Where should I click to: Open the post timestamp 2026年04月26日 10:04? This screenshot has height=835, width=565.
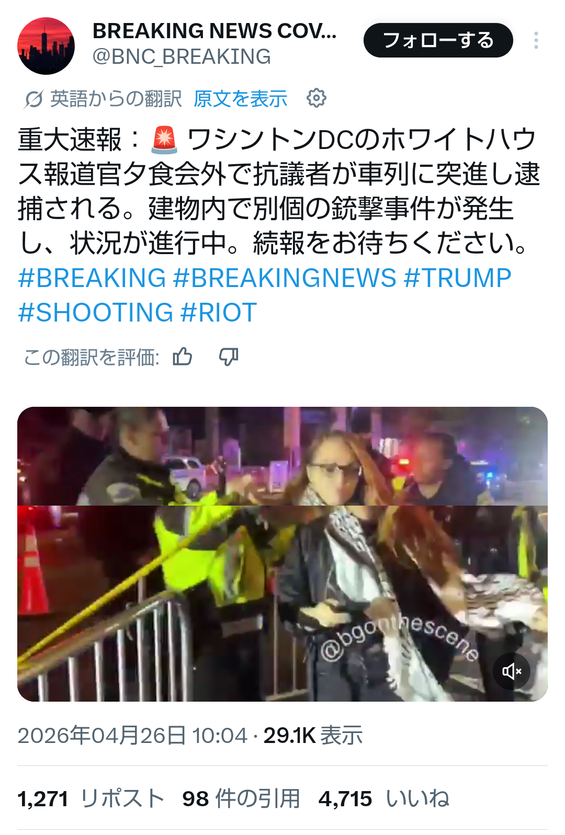click(132, 735)
